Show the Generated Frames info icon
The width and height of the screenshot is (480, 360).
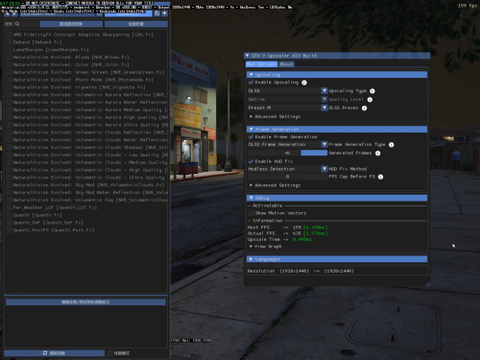[377, 154]
